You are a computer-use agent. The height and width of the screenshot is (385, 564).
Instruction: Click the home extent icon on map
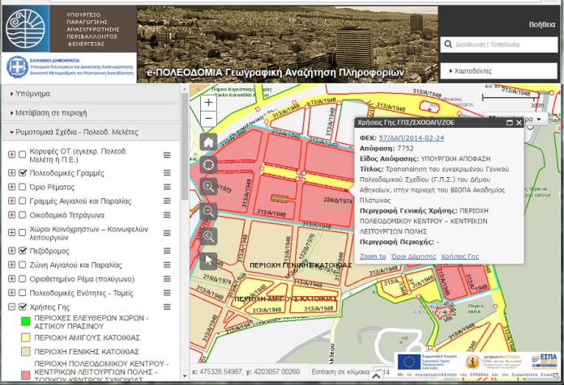point(209,142)
